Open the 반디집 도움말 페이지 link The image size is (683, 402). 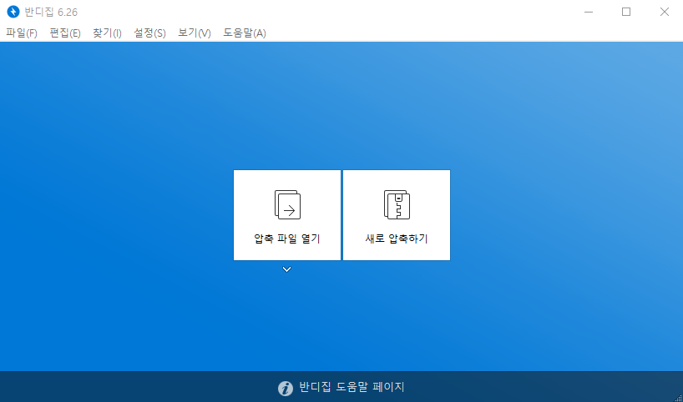pyautogui.click(x=352, y=387)
